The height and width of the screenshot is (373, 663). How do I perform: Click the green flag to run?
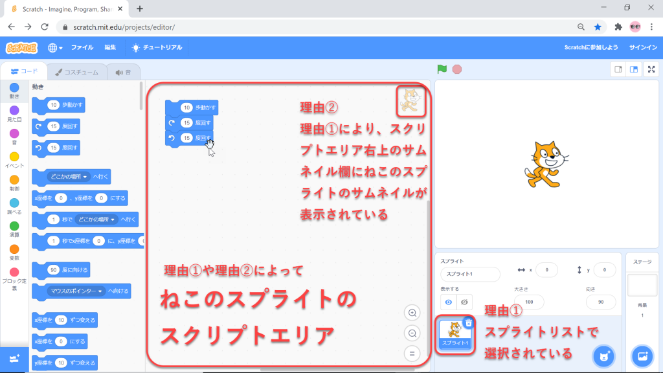[x=442, y=69]
